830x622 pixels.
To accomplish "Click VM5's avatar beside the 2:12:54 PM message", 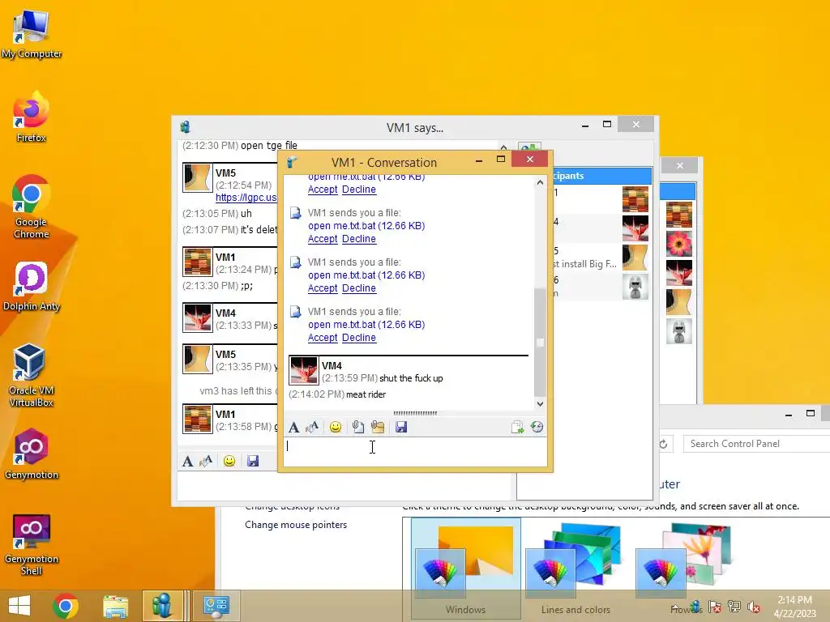I will (x=197, y=177).
